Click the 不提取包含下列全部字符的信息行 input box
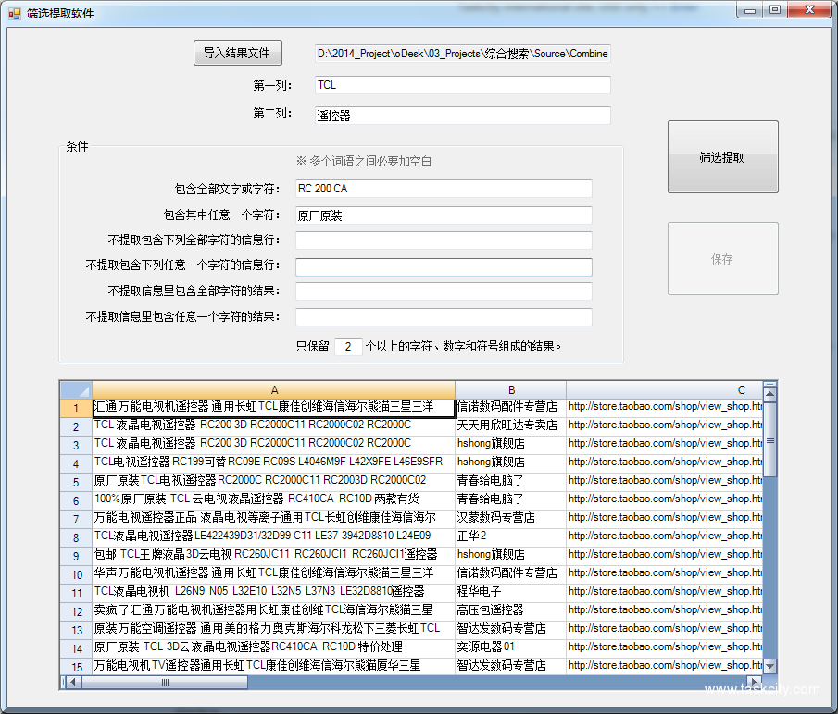The width and height of the screenshot is (838, 714). (444, 240)
